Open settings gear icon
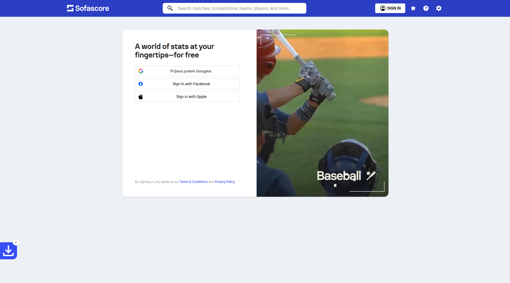The height and width of the screenshot is (283, 510). pos(439,8)
